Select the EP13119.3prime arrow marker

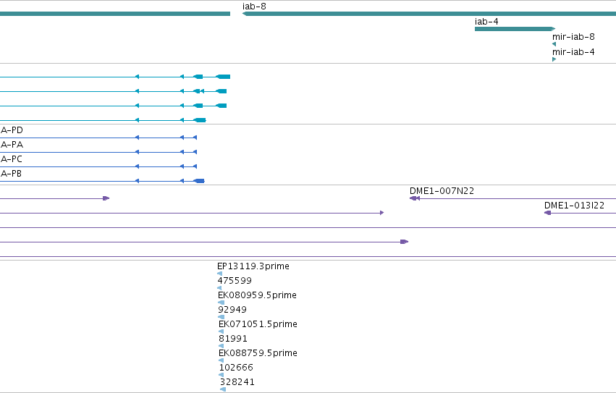(219, 274)
